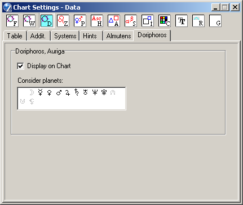
Task: Toggle the greyed South Node symbol
Action: click(23, 101)
